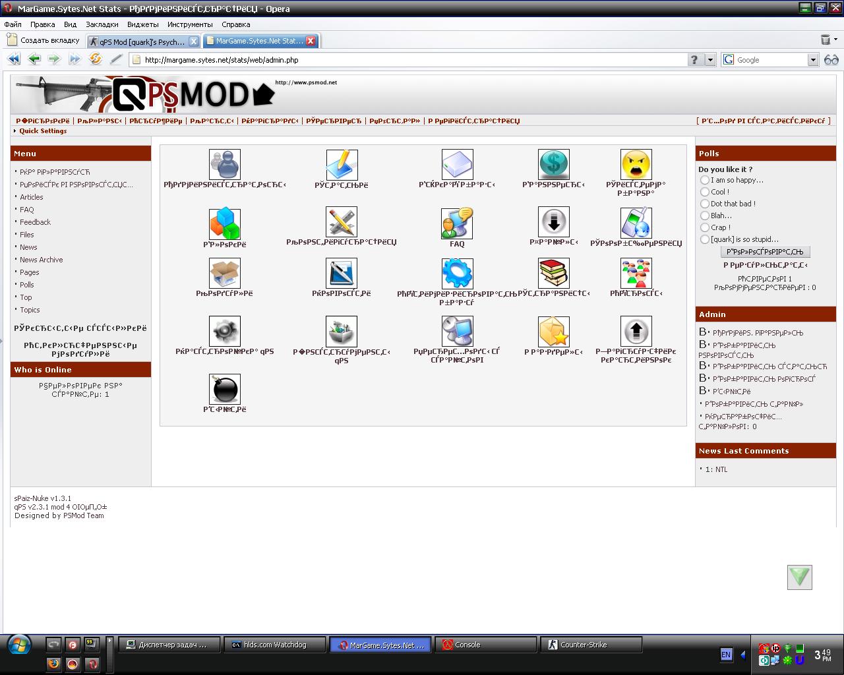Open the Google search engine dropdown
This screenshot has width=844, height=675.
point(813,59)
